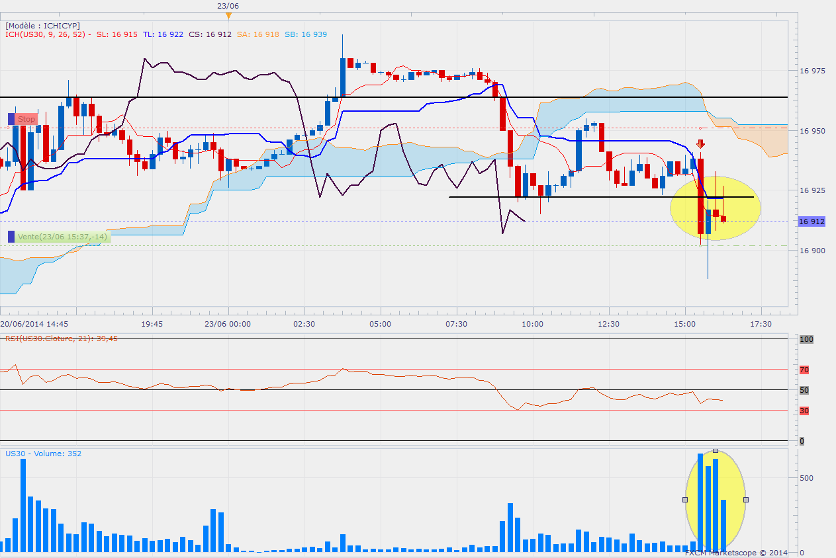The width and height of the screenshot is (836, 558).
Task: Click the 16 900 price axis label
Action: pyautogui.click(x=812, y=251)
